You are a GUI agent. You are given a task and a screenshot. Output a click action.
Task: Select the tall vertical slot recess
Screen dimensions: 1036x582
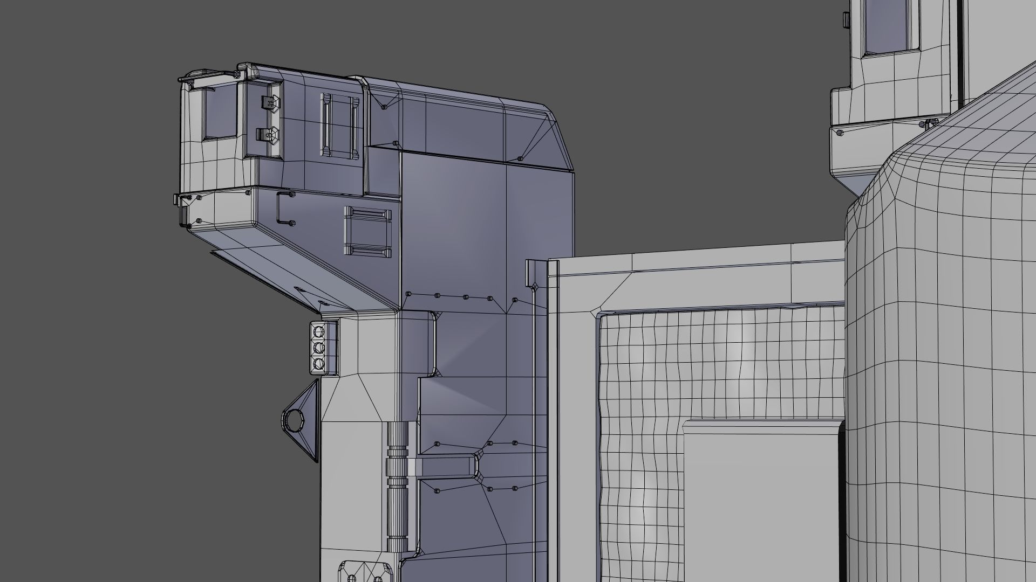click(x=326, y=125)
